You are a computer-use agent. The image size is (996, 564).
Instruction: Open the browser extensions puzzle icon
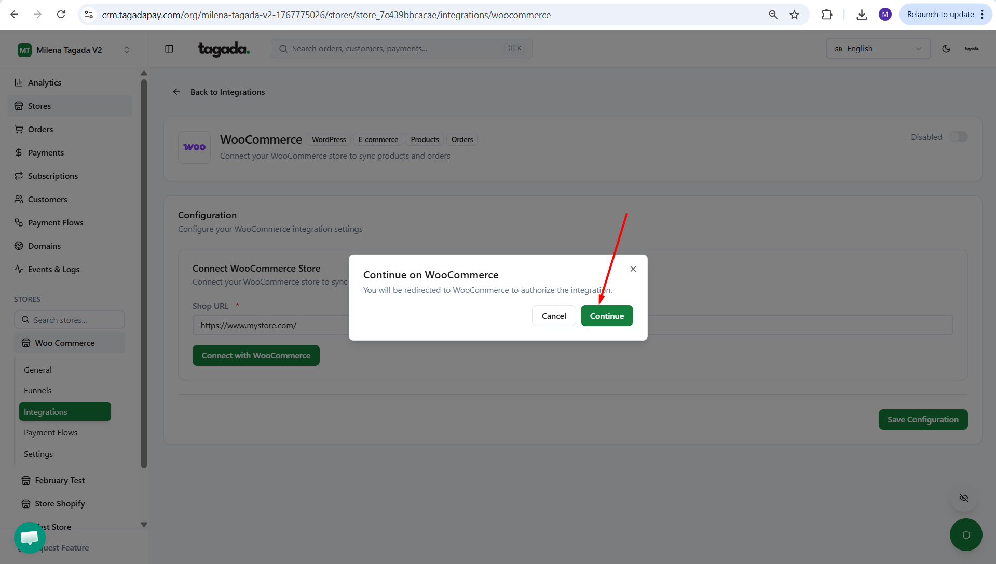827,15
